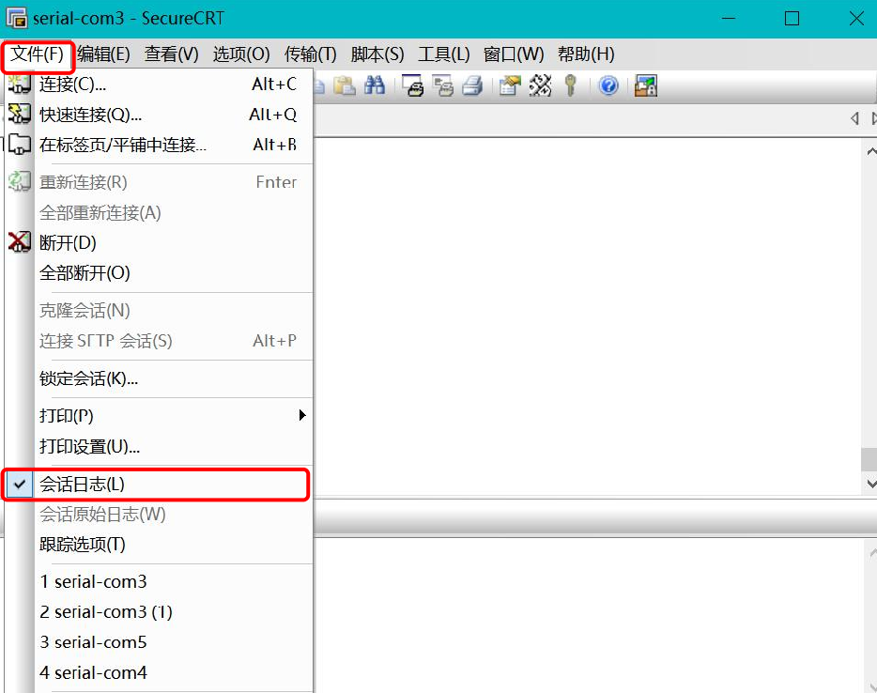Screen dimensions: 877x693
Task: Click the terminal vertical scrollbar thumb
Action: (869, 459)
